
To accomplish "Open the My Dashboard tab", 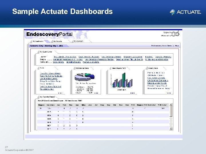I will tap(38, 41).
